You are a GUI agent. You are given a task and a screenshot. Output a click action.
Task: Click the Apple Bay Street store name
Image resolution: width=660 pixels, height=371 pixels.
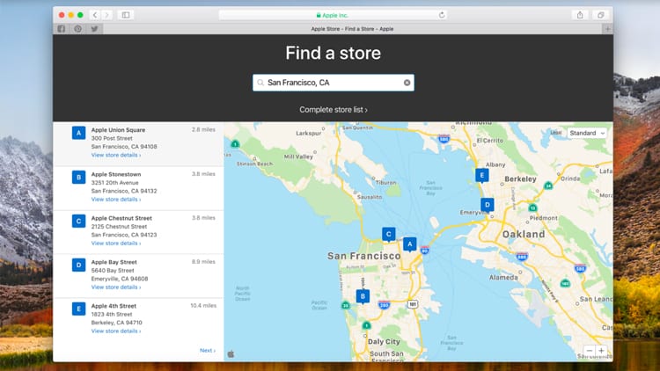[114, 262]
